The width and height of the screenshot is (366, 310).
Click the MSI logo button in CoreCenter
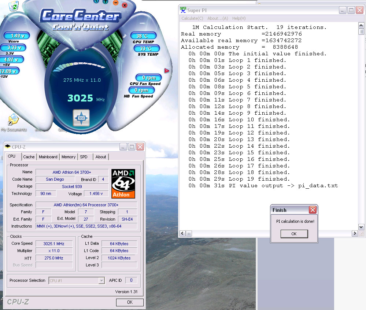tap(81, 118)
